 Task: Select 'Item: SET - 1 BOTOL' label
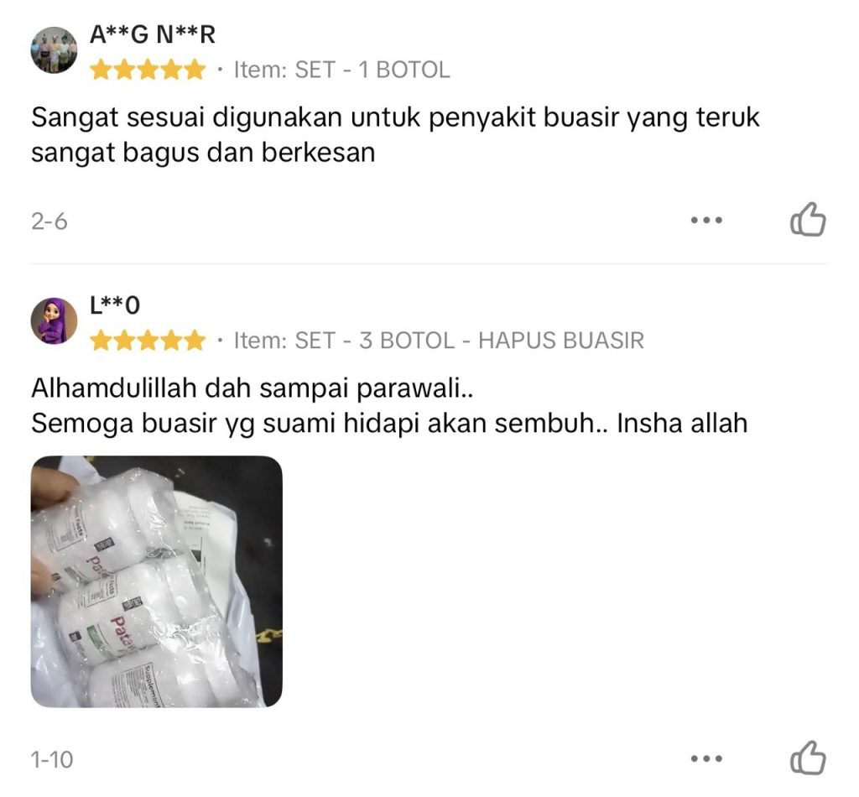tap(342, 70)
